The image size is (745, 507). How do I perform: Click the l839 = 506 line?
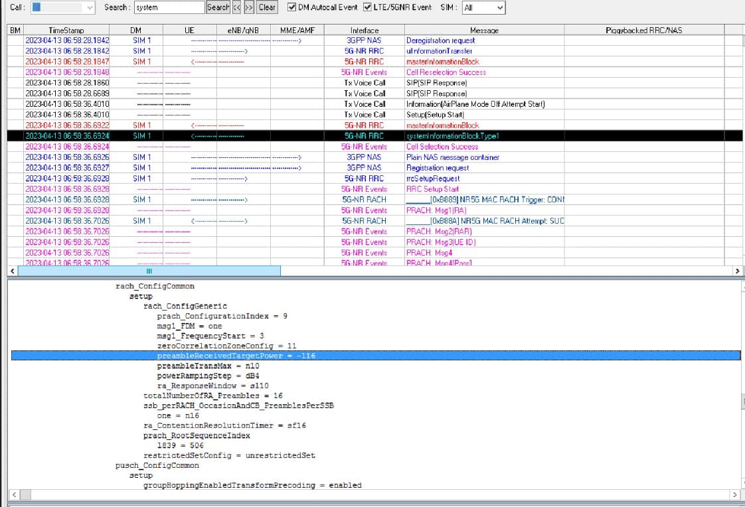pyautogui.click(x=181, y=446)
